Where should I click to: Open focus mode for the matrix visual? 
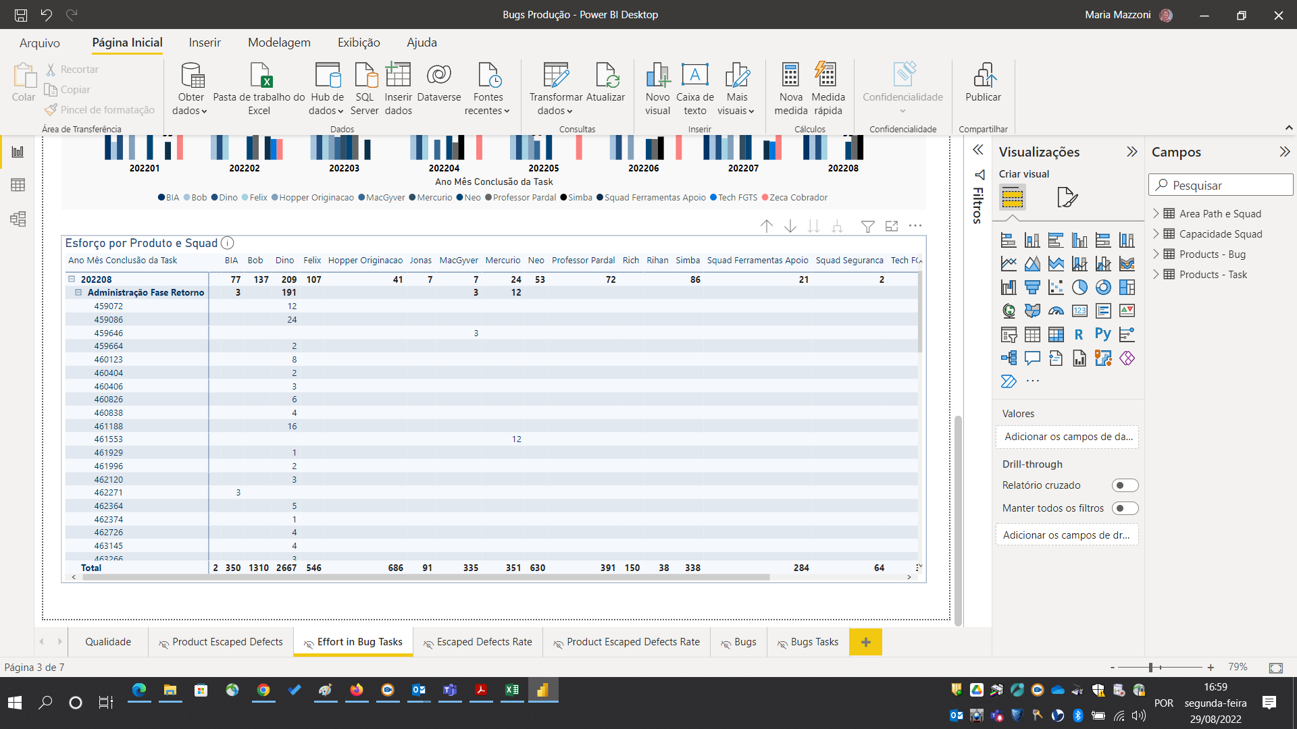coord(892,226)
